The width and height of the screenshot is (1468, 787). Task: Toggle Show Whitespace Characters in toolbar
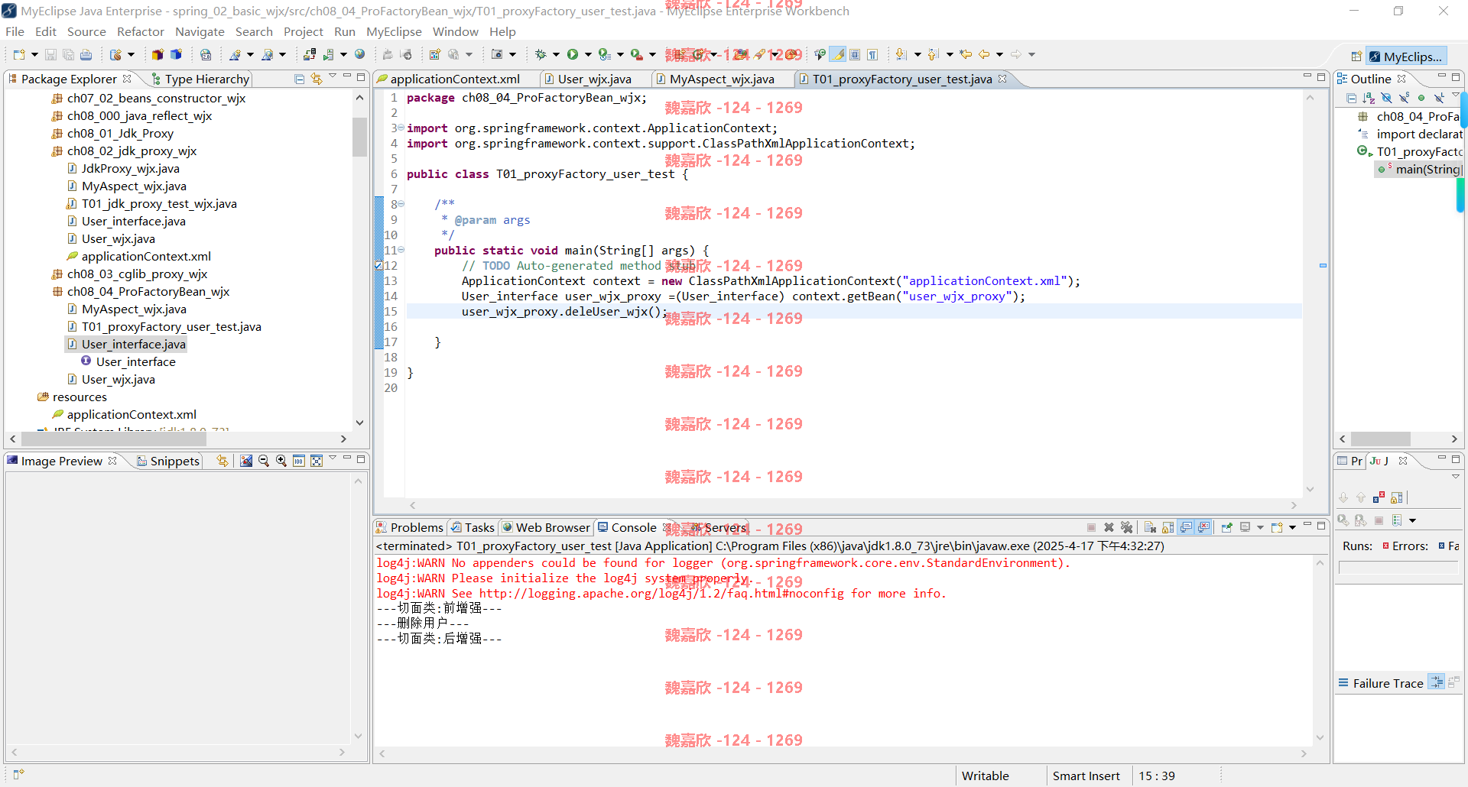click(x=872, y=54)
